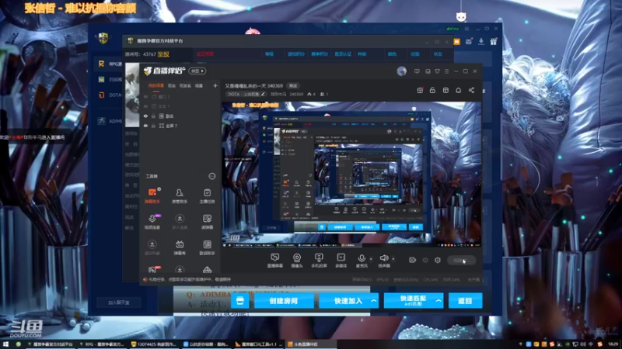Open the room manager assistant tool
The height and width of the screenshot is (349, 622).
point(180,195)
